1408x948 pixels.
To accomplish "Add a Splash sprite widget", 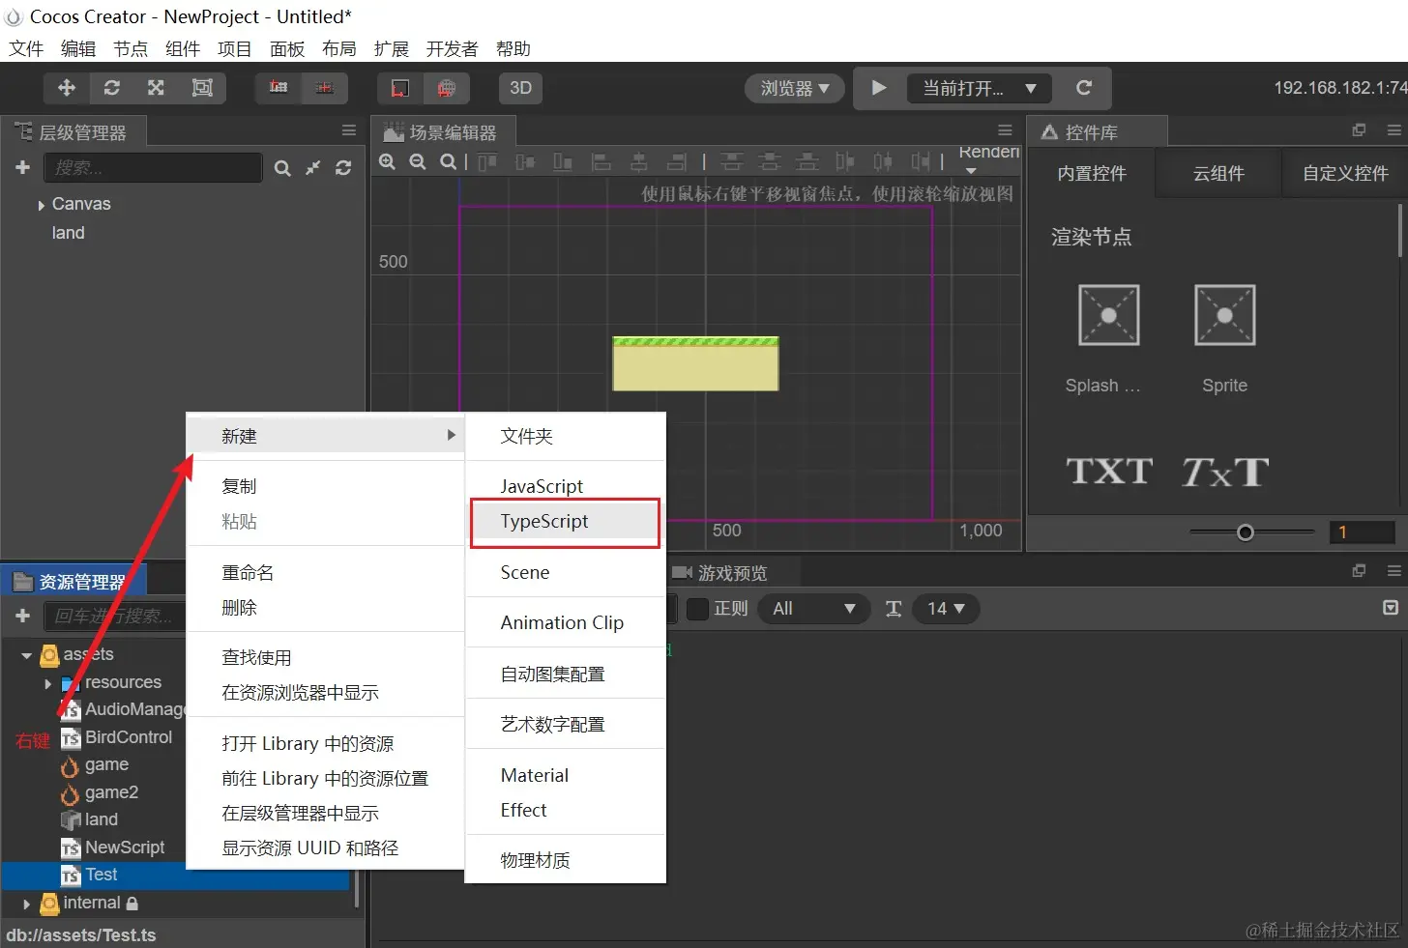I will (x=1108, y=315).
